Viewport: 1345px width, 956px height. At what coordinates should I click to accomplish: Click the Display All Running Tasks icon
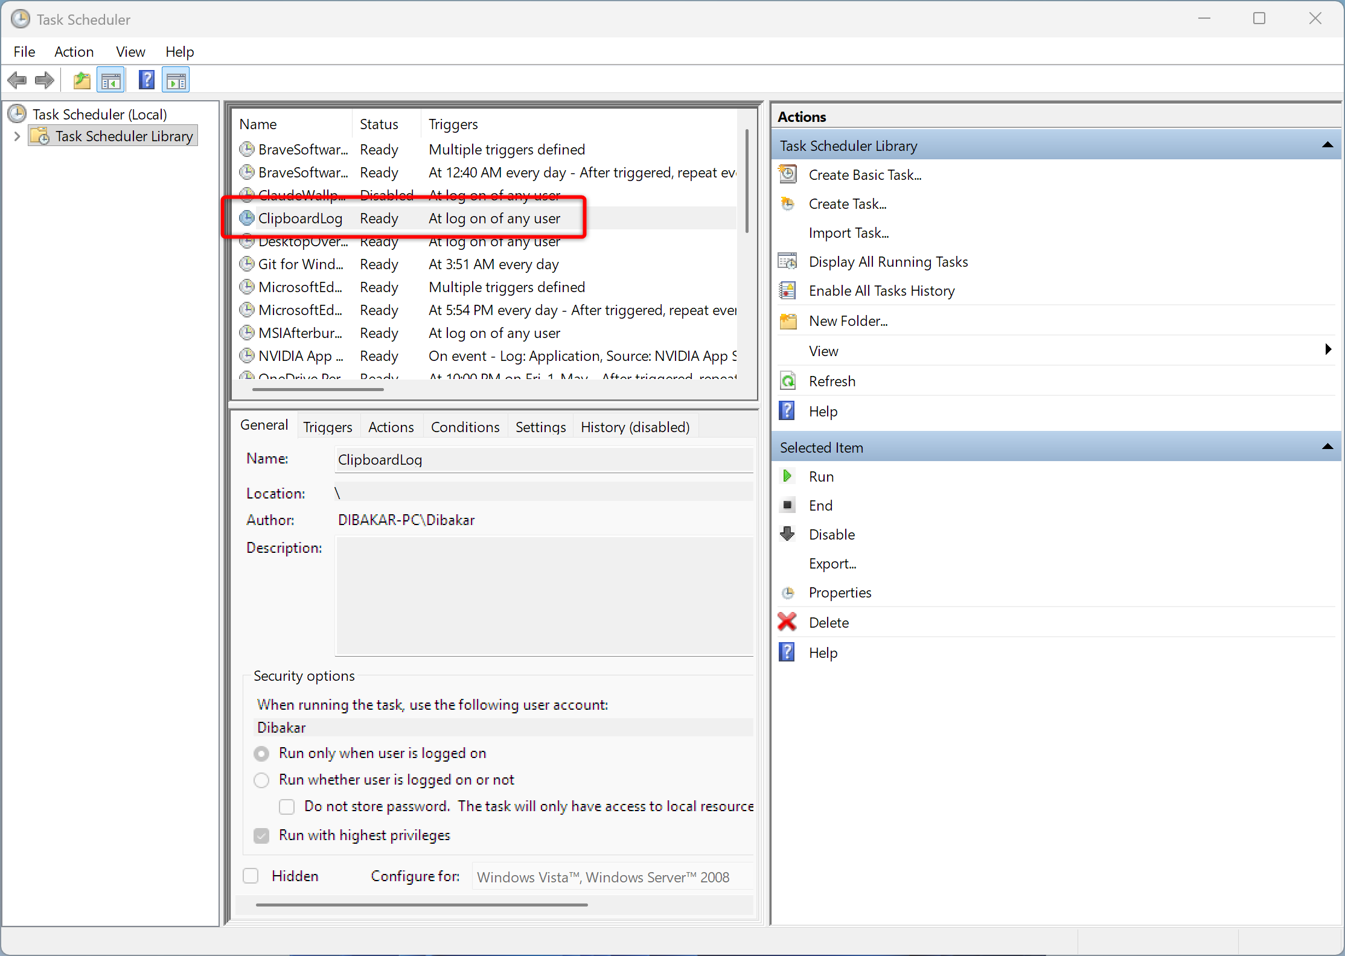788,261
